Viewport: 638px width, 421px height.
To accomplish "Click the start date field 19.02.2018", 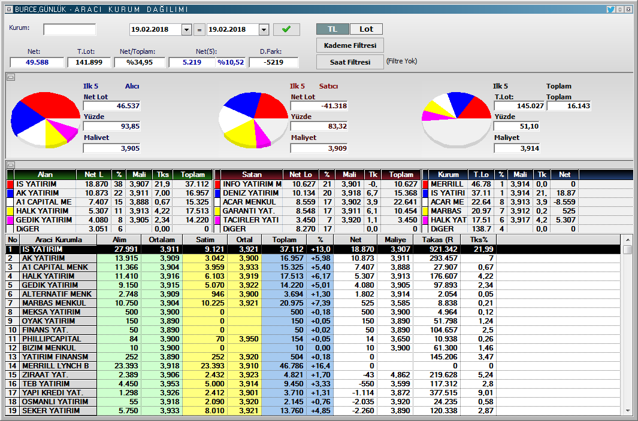I will pos(156,30).
